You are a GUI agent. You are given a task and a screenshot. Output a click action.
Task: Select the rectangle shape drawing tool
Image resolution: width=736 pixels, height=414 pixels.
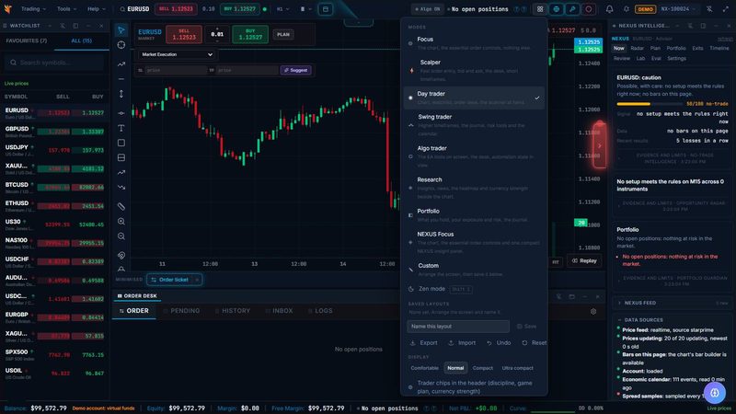121,143
